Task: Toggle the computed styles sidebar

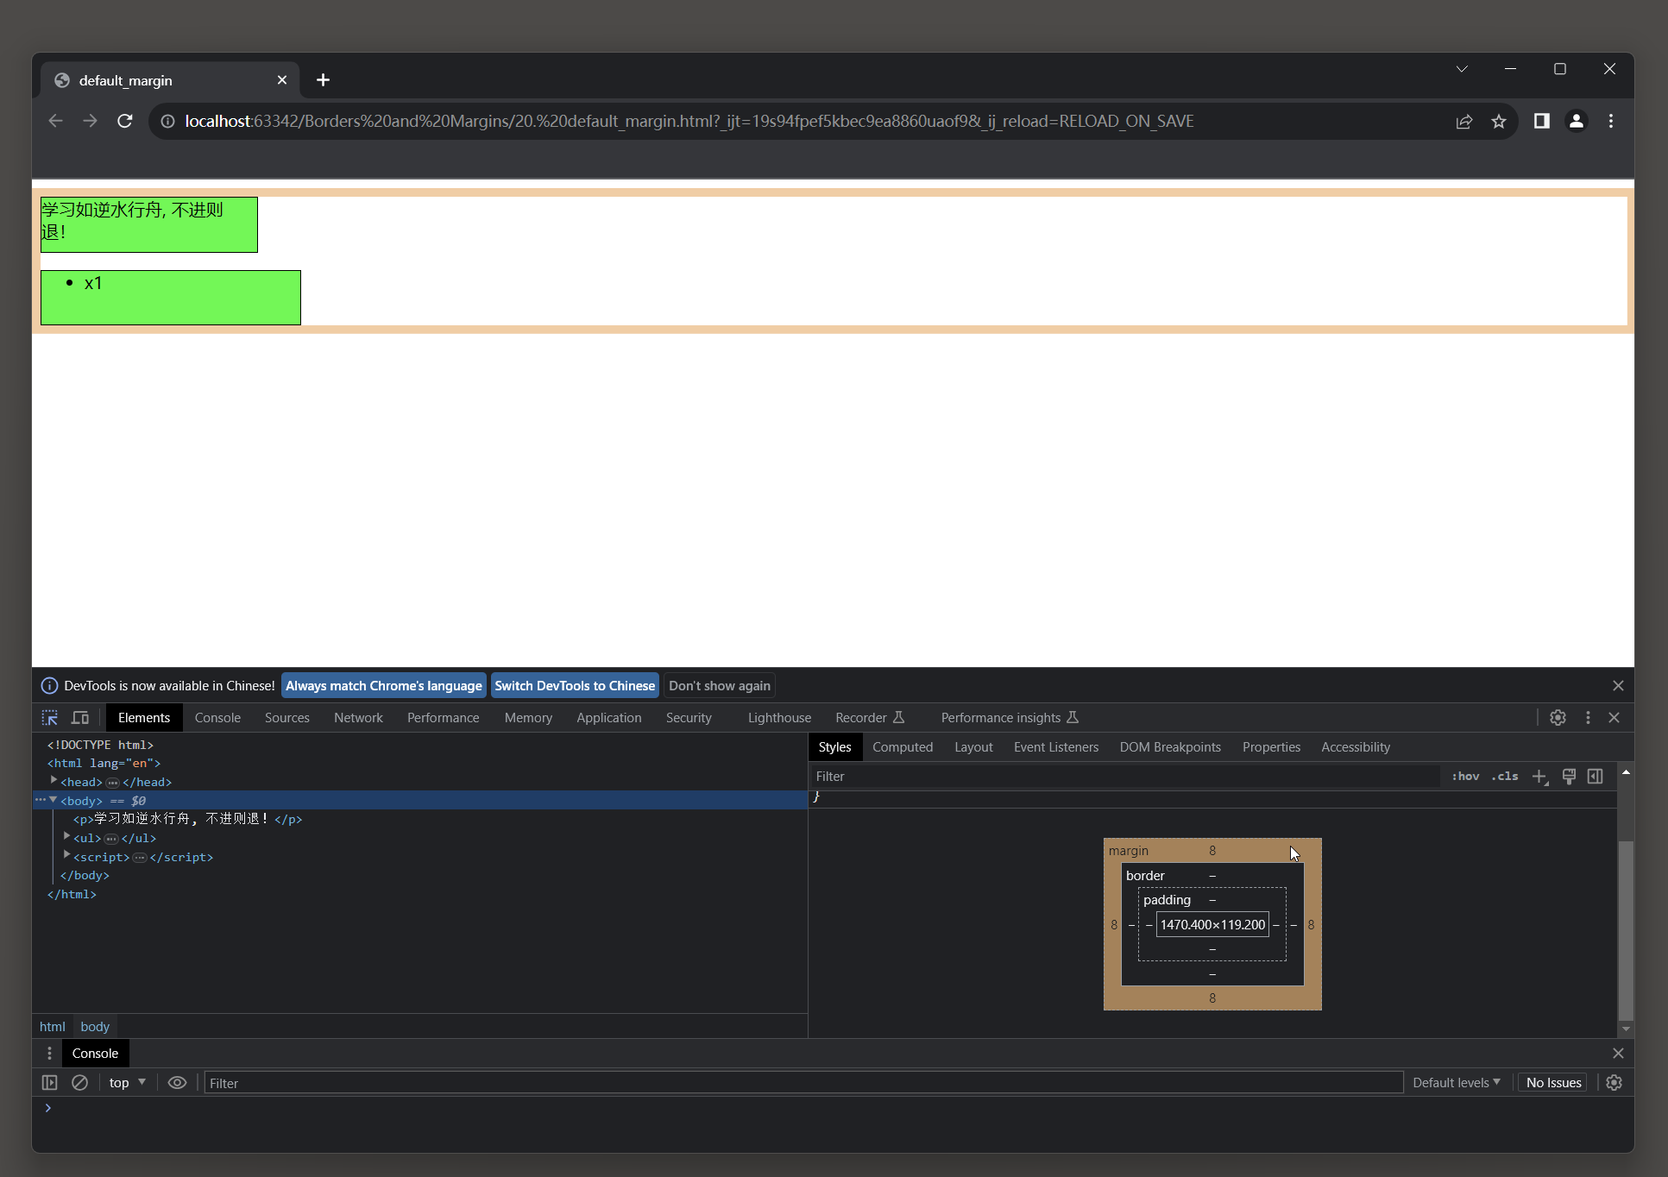Action: (x=1596, y=777)
